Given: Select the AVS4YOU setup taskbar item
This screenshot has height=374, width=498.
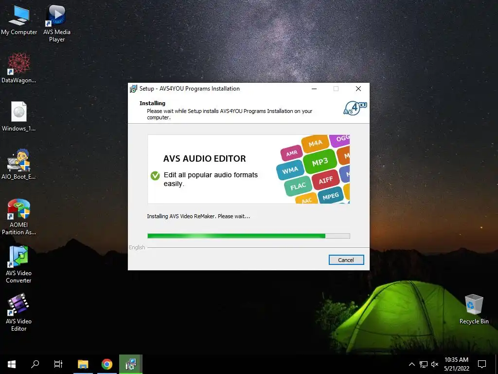Looking at the screenshot, I should coord(131,364).
